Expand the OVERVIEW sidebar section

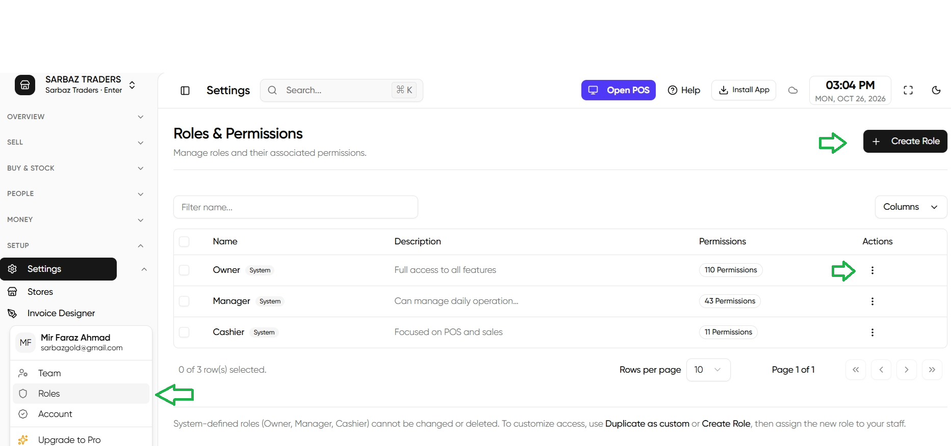[x=75, y=117]
